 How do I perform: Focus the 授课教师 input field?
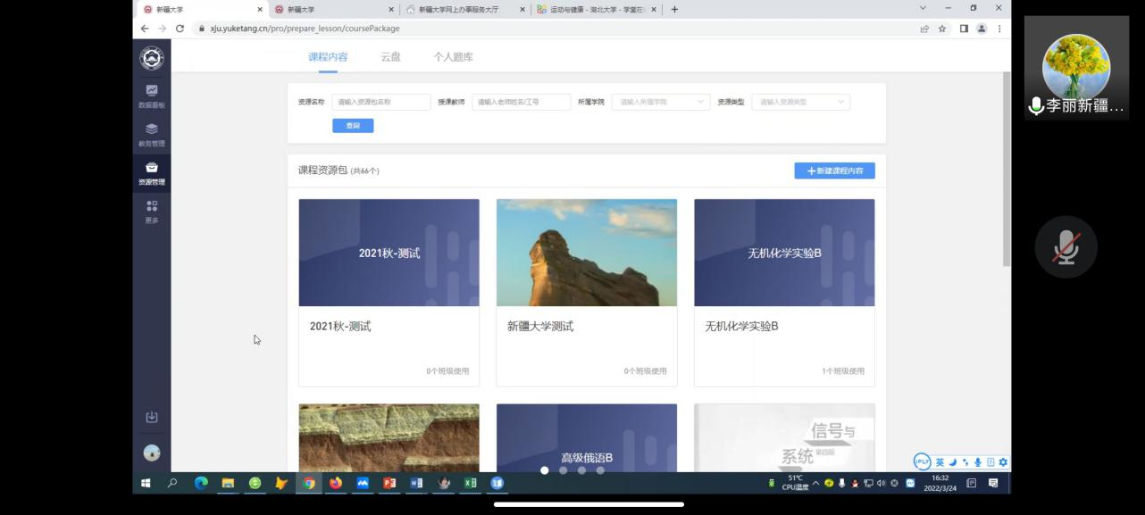[x=522, y=102]
